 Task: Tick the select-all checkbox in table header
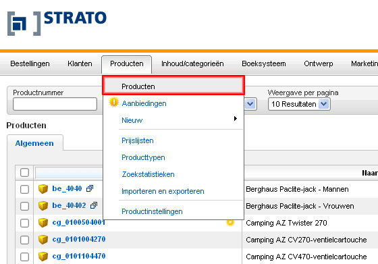tap(24, 173)
